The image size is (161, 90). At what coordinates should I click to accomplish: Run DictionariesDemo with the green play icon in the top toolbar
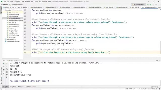point(148,4)
